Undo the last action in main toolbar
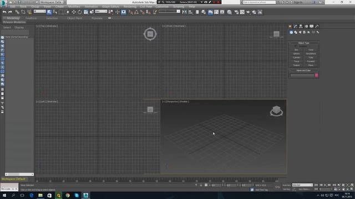Viewport: 355px width, 199px height. (x=4, y=12)
